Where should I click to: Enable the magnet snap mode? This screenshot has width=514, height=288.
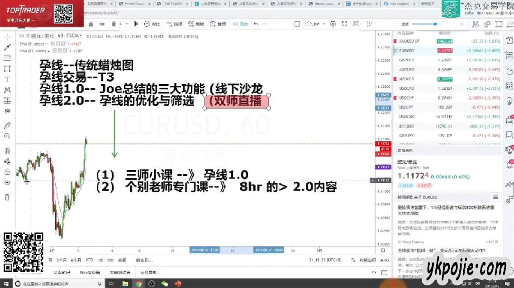coord(7,150)
